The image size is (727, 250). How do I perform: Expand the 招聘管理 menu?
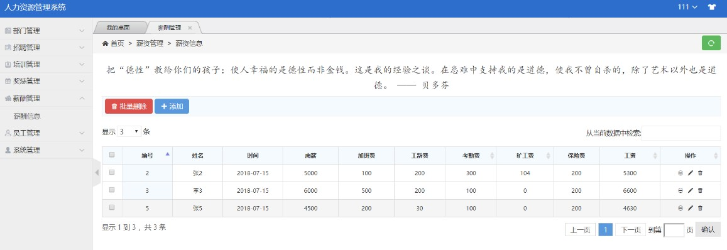click(46, 47)
